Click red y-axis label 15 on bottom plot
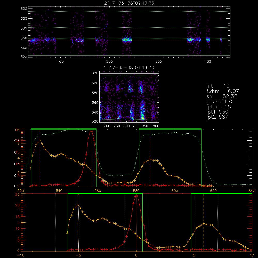This screenshot has height=258, width=258. coord(18,217)
